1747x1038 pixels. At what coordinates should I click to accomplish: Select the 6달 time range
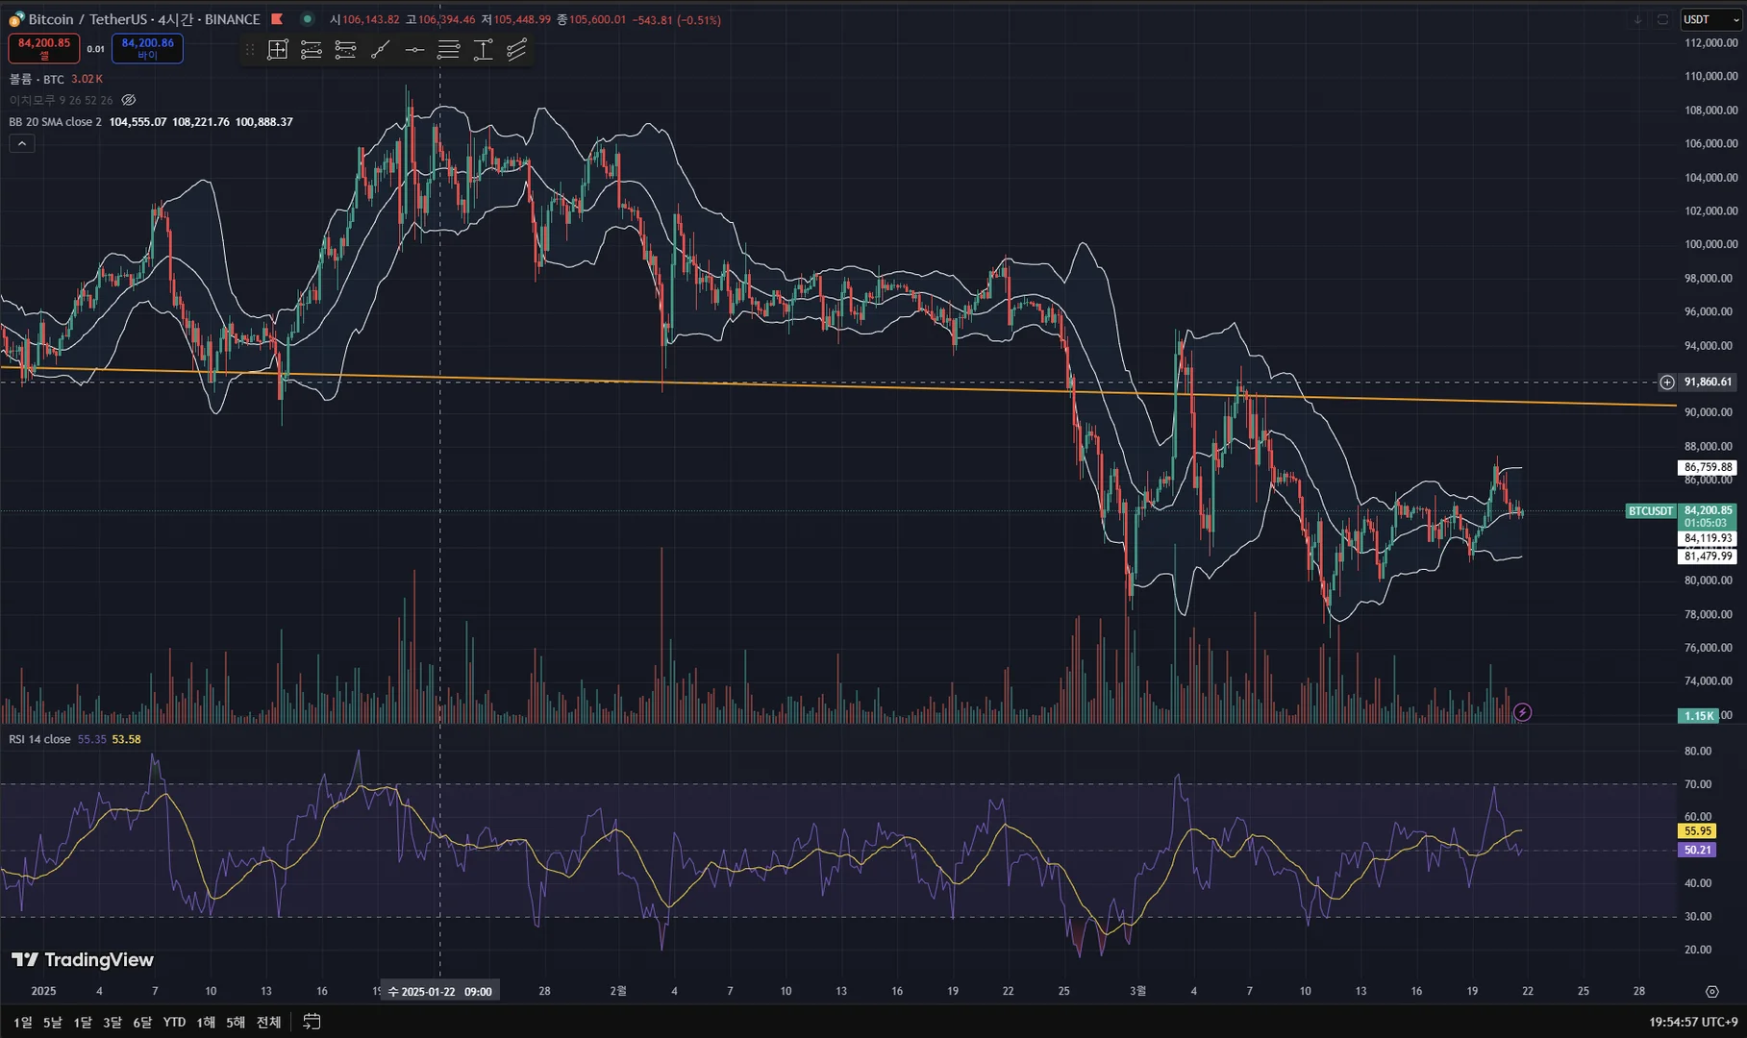click(x=142, y=1022)
